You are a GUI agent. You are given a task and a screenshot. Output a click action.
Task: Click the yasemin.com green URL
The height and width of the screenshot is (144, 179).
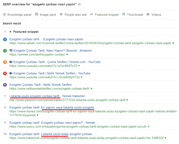click(x=67, y=100)
